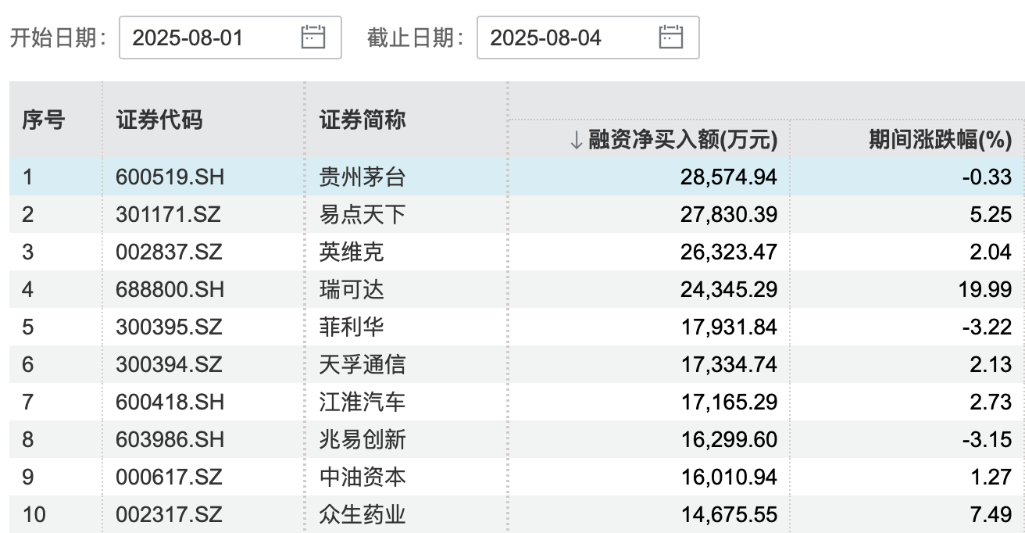
Task: Click the 证券简称 column header
Action: tap(362, 120)
